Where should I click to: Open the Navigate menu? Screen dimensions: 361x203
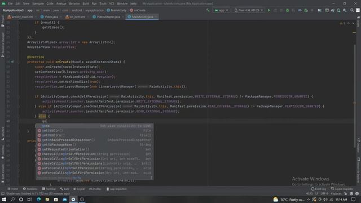tap(38, 3)
